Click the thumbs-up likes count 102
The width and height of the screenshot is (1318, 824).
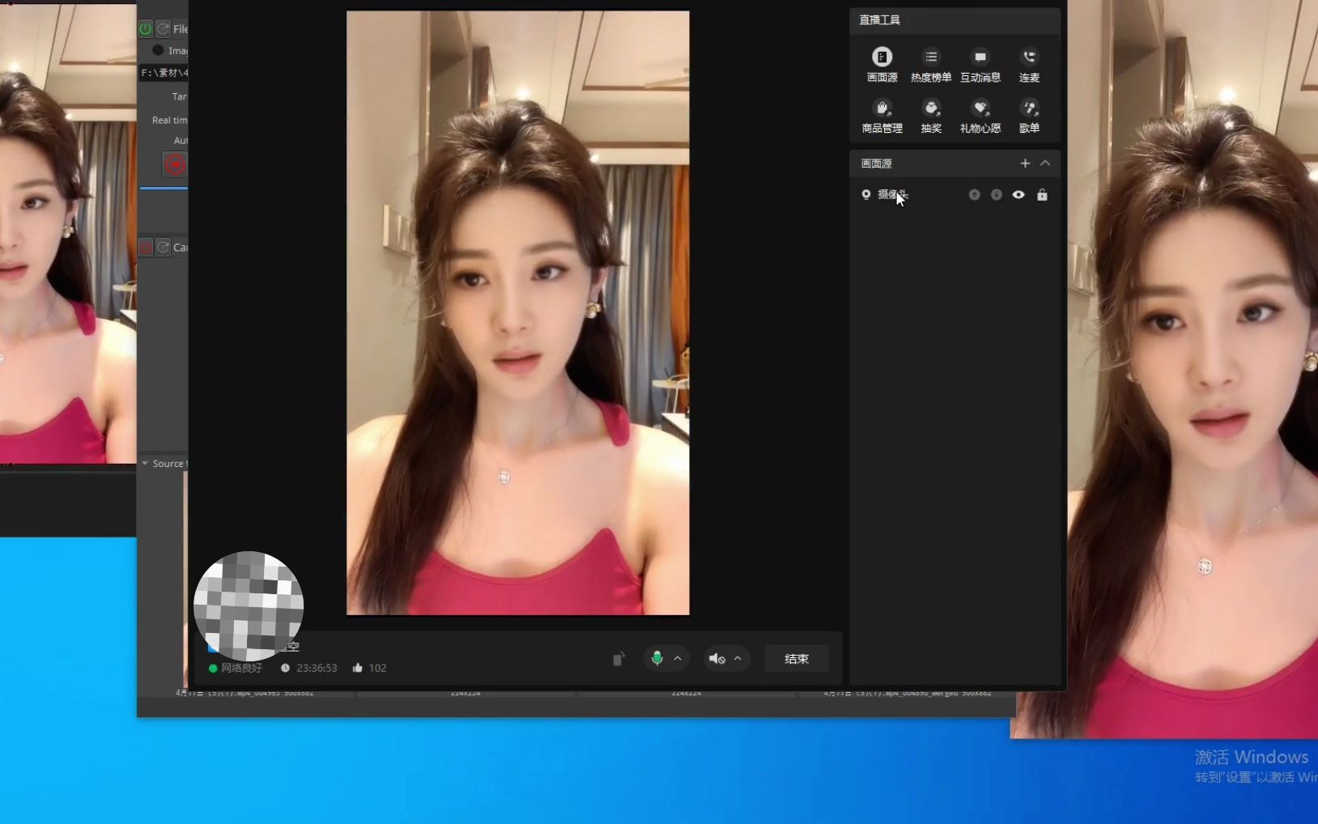[x=370, y=669]
